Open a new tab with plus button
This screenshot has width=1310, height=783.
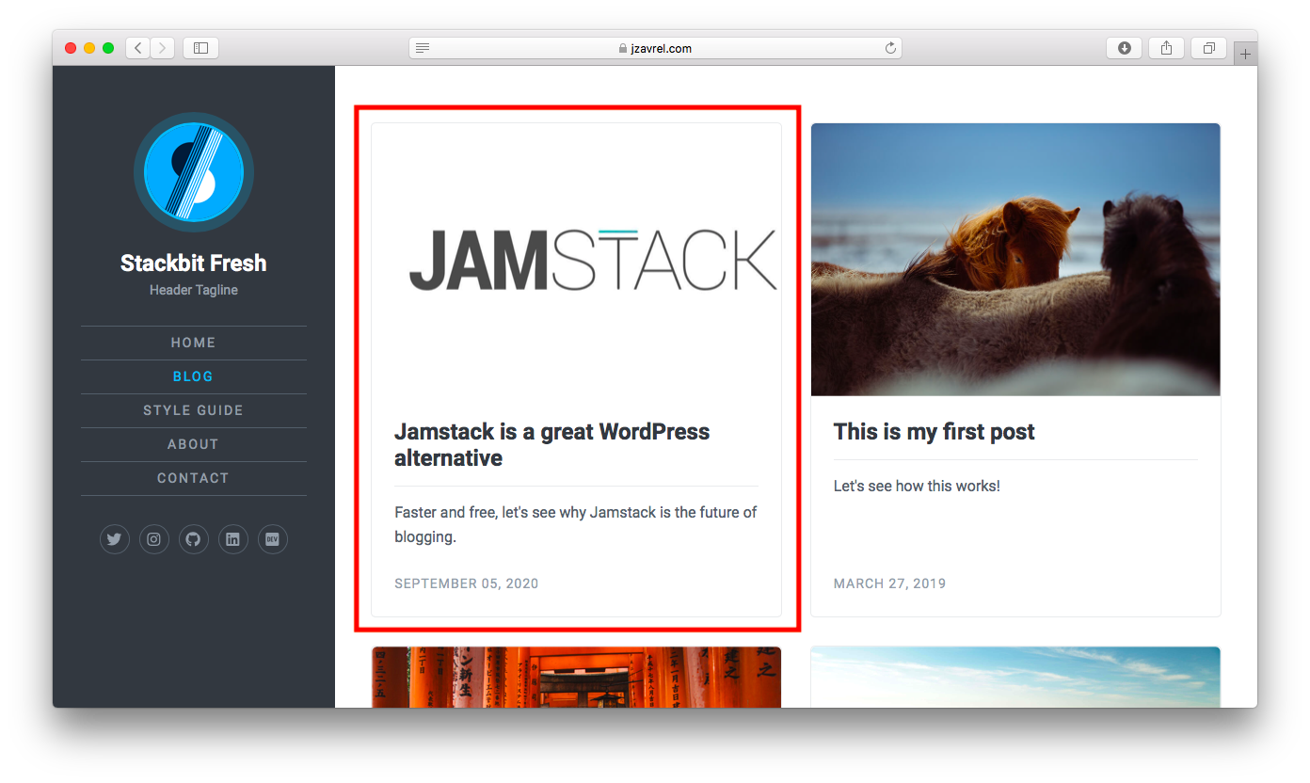click(1245, 55)
